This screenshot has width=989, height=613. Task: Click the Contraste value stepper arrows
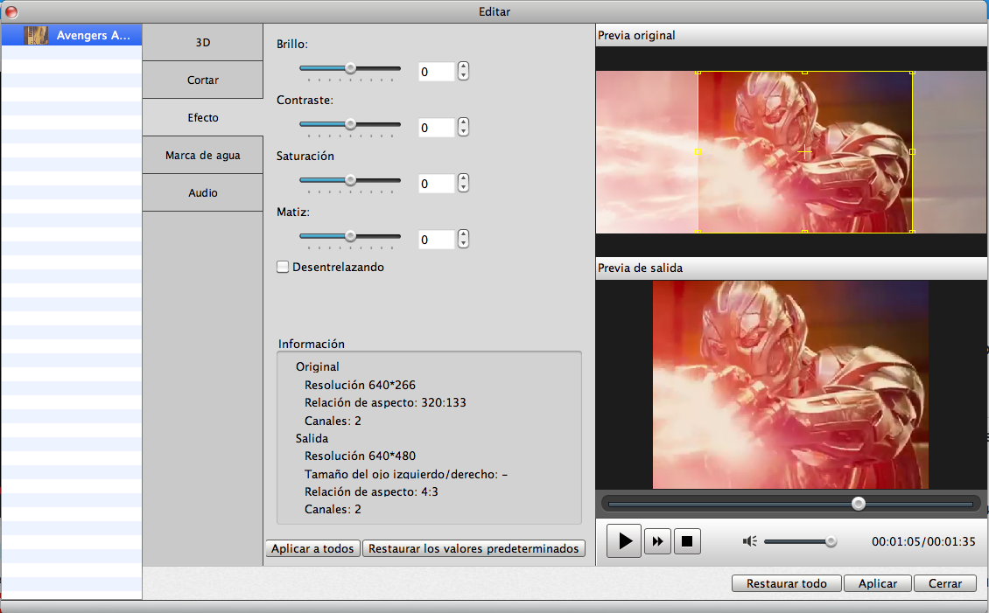464,128
